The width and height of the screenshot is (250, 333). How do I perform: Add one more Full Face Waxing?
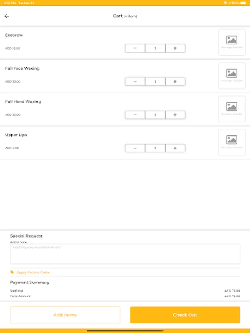175,82
